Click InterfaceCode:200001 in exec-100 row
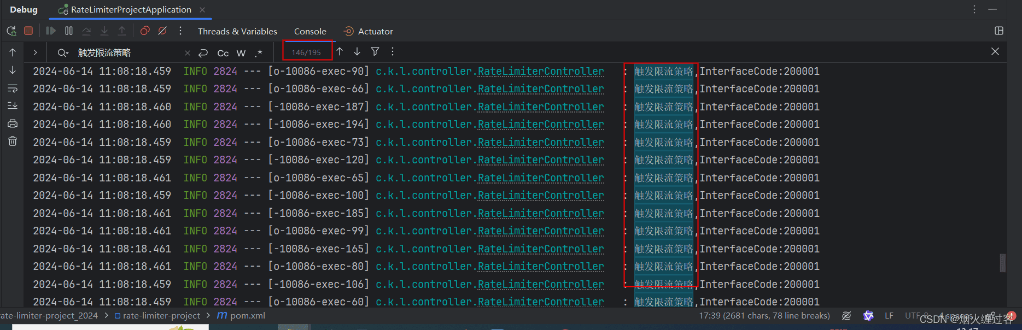The image size is (1022, 330). pyautogui.click(x=760, y=196)
